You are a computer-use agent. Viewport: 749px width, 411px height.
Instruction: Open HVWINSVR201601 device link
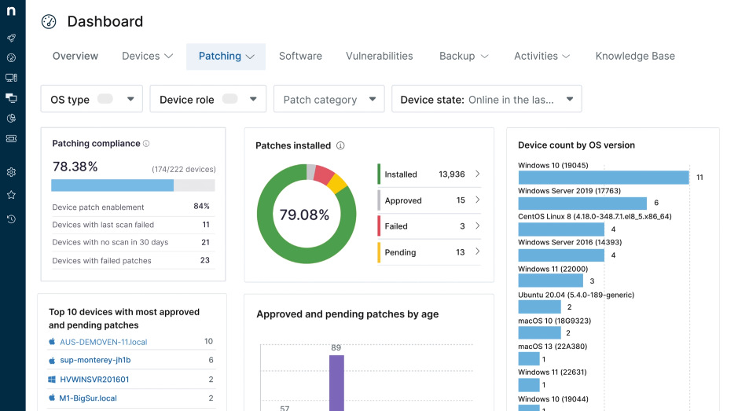coord(94,380)
